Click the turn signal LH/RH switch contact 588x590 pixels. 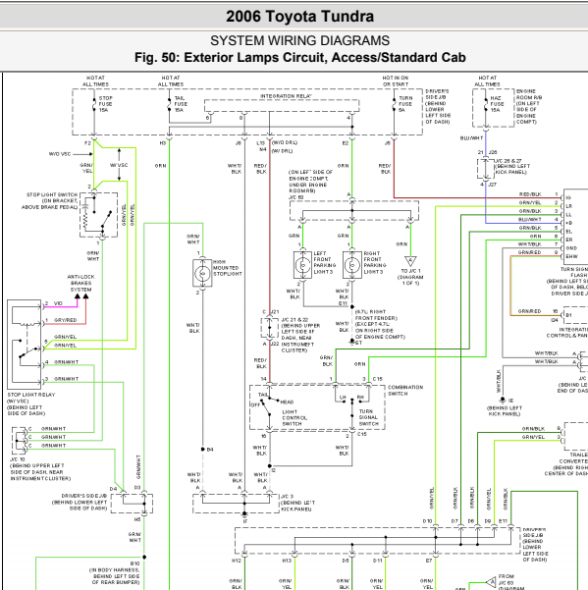(351, 402)
